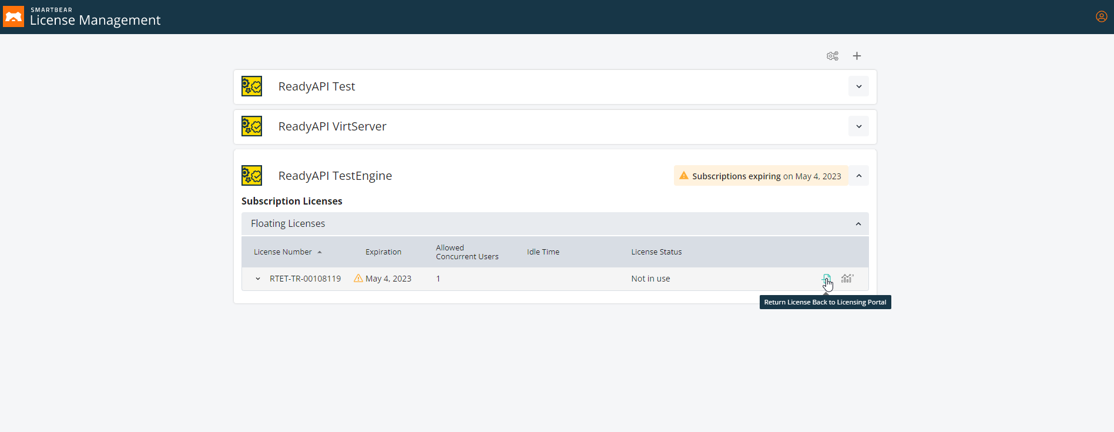Click the ReadyAPI TestEngine product icon
1114x432 pixels.
252,176
